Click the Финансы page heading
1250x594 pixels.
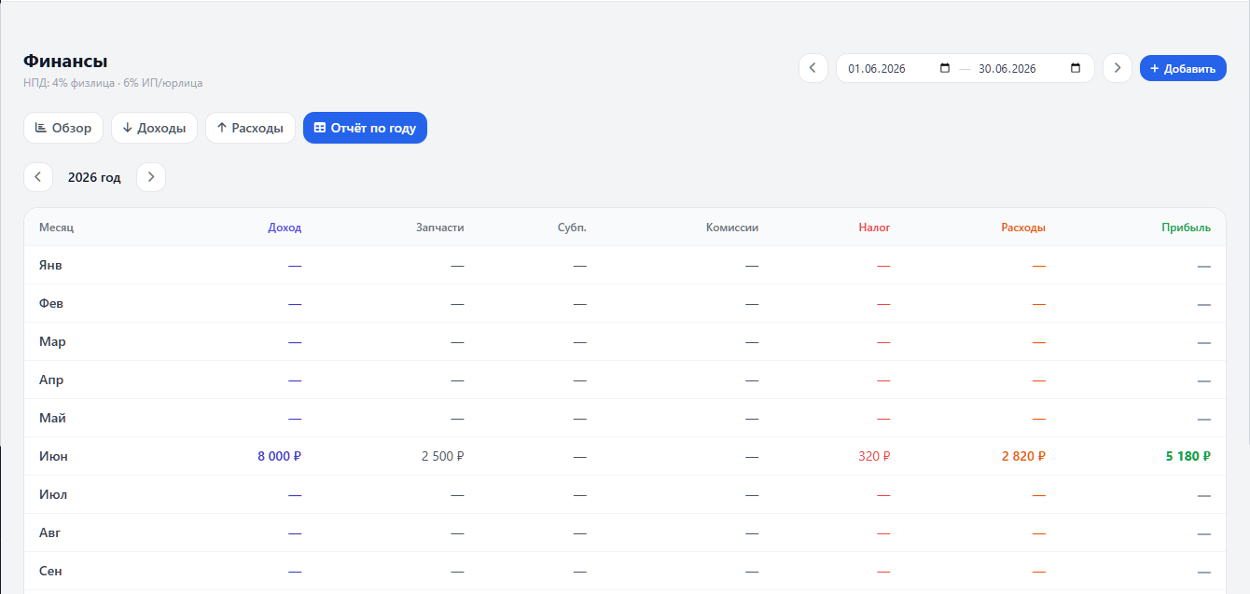[x=65, y=62]
